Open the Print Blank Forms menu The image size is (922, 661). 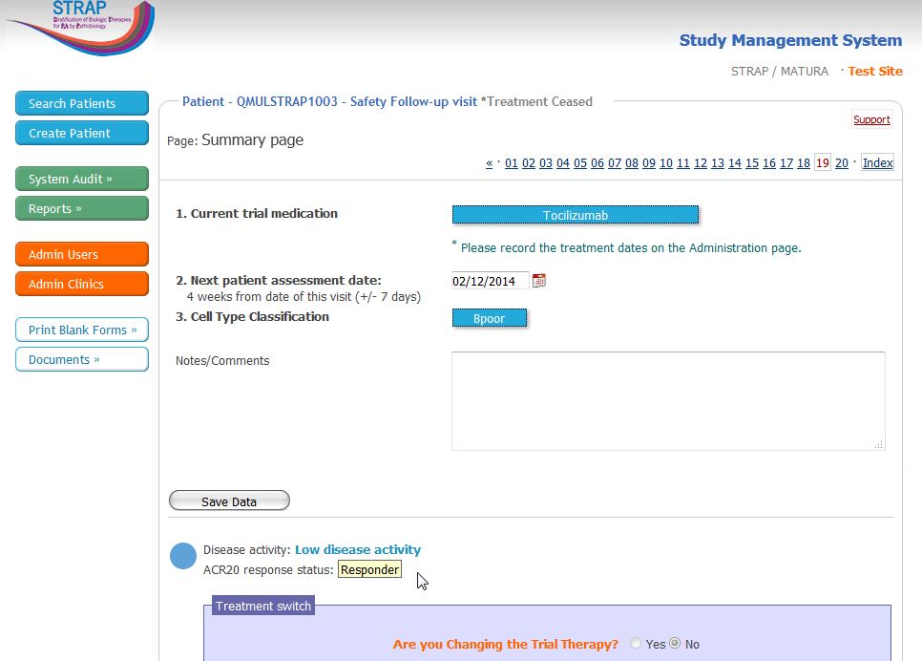[x=82, y=330]
